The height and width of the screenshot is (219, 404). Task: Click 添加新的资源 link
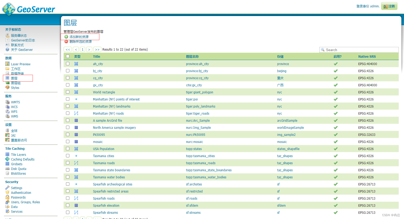pyautogui.click(x=79, y=37)
